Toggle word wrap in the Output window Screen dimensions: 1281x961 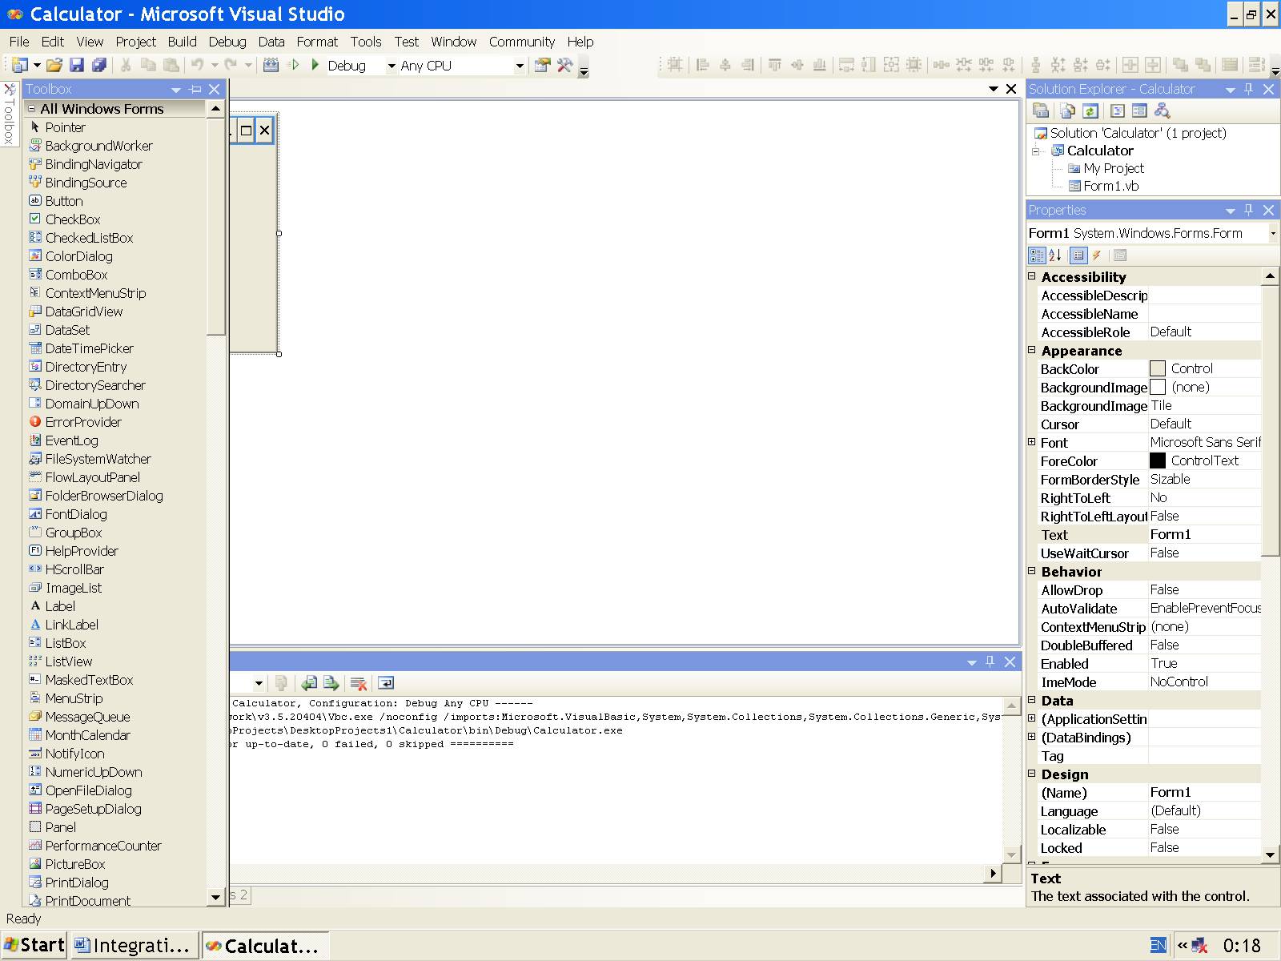click(386, 683)
